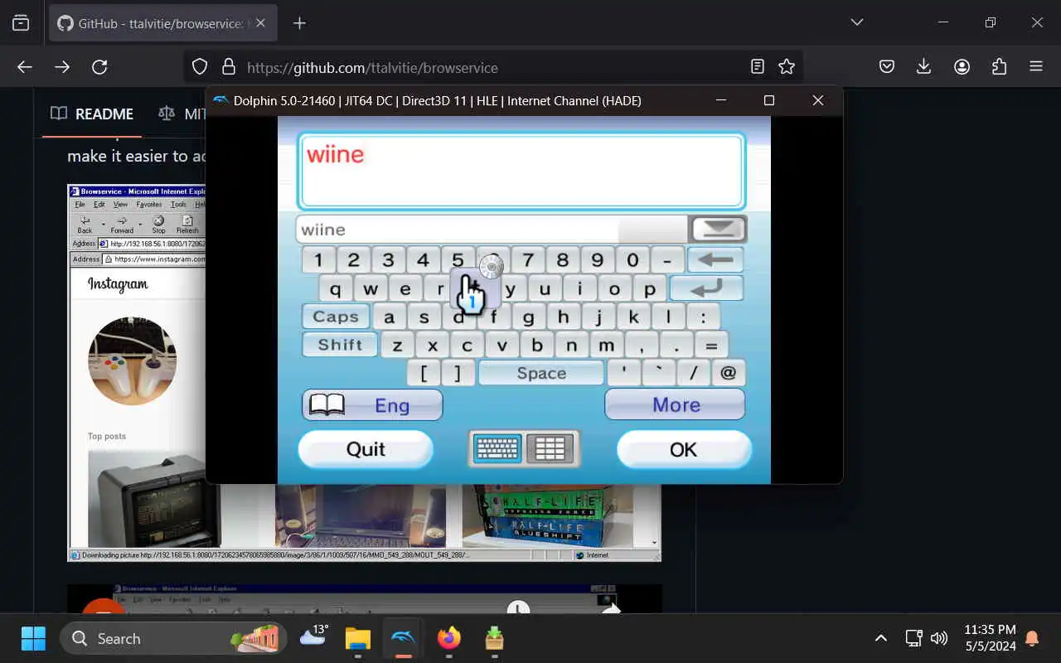The image size is (1061, 663).
Task: Tap the letter m key
Action: pos(607,345)
